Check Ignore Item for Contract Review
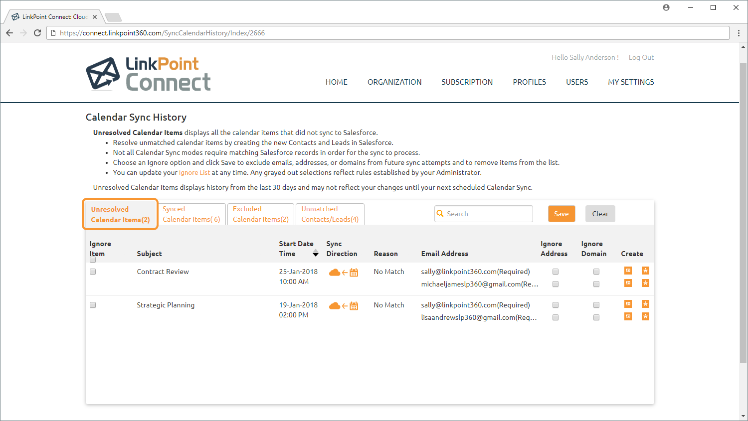Viewport: 748px width, 421px height. click(93, 272)
